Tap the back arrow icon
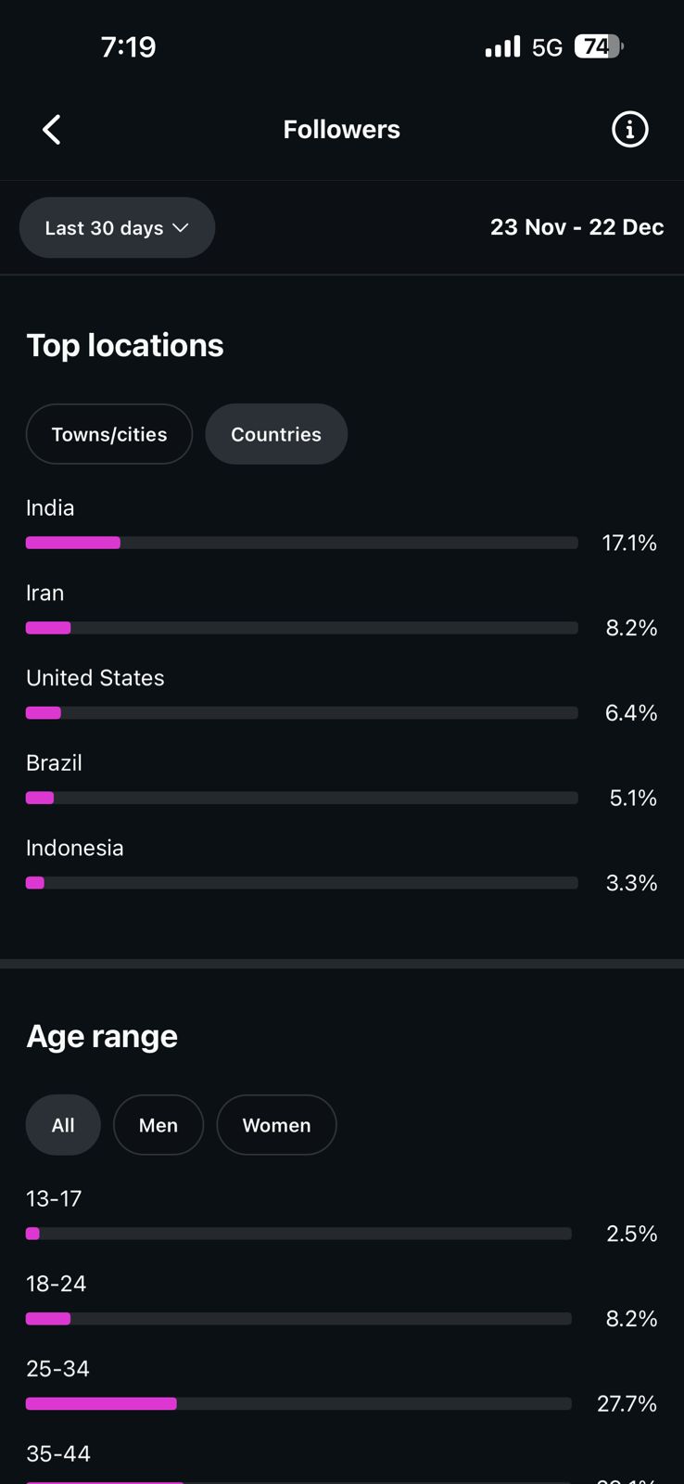684x1484 pixels. tap(52, 130)
